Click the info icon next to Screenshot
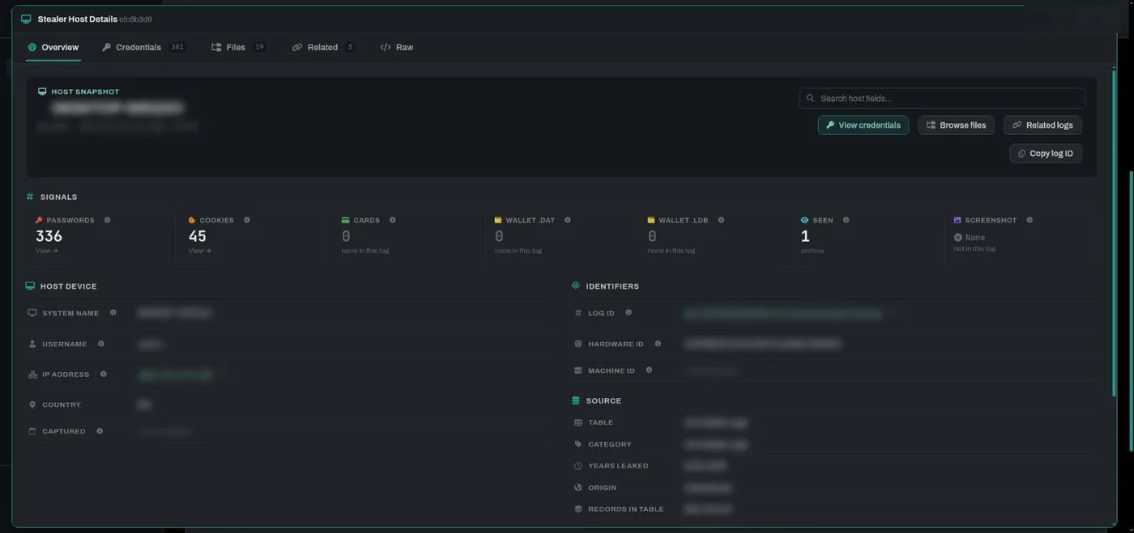This screenshot has width=1134, height=533. [x=1030, y=220]
